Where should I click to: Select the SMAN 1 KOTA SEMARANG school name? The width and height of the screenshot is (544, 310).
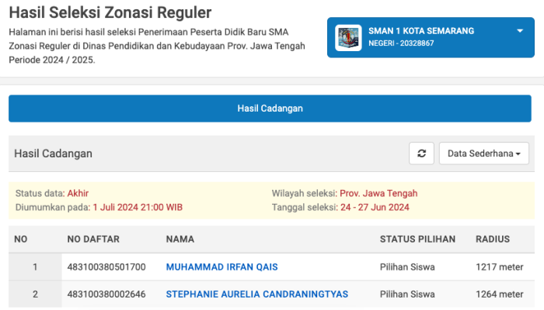[x=421, y=31]
